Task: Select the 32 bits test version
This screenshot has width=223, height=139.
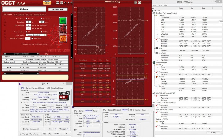Action: coord(27,32)
